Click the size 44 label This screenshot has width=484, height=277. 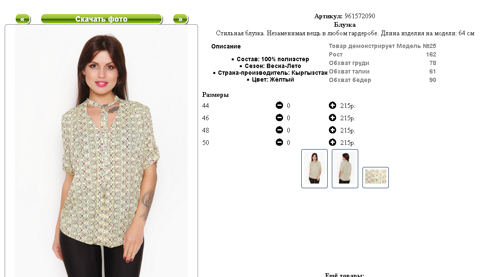pyautogui.click(x=206, y=105)
